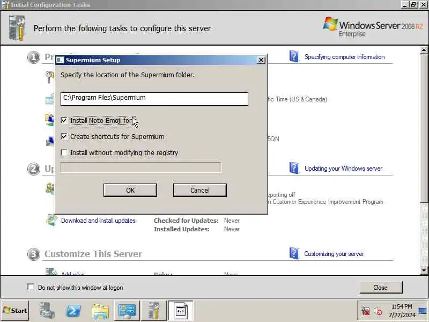
Task: Cancel the Supermium Setup dialog
Action: click(199, 190)
